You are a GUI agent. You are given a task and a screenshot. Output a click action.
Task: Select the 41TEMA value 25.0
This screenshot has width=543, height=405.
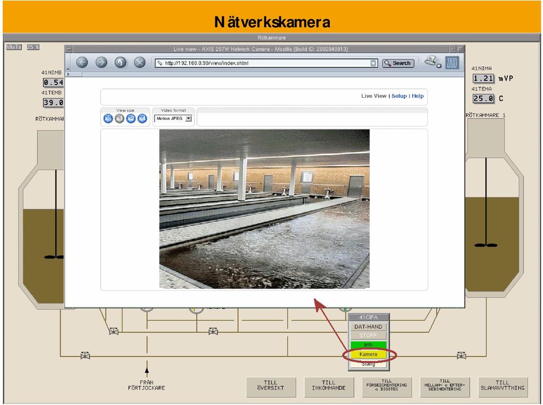484,98
